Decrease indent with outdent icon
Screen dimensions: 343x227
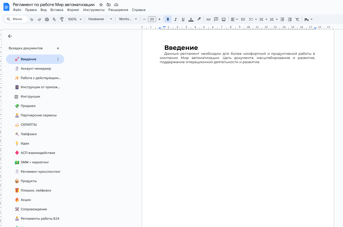pyautogui.click(x=282, y=19)
